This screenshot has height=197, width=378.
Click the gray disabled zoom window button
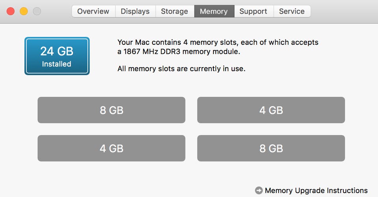click(x=37, y=11)
